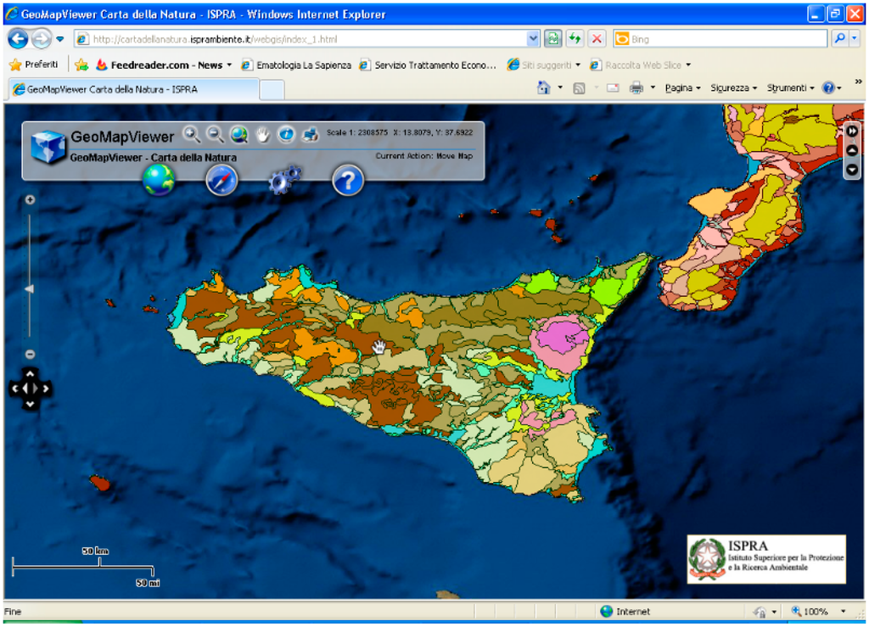This screenshot has width=869, height=627.
Task: Open the compass navigation button
Action: coord(221,180)
